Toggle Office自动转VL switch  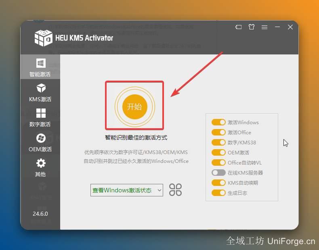point(218,162)
